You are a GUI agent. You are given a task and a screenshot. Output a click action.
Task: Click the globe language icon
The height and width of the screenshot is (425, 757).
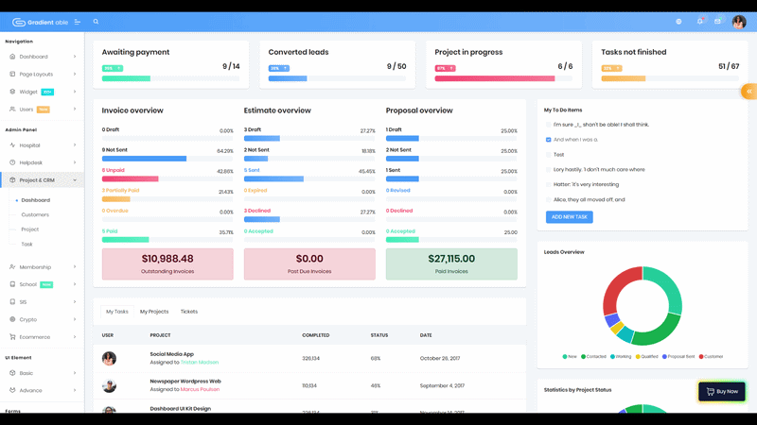[678, 22]
